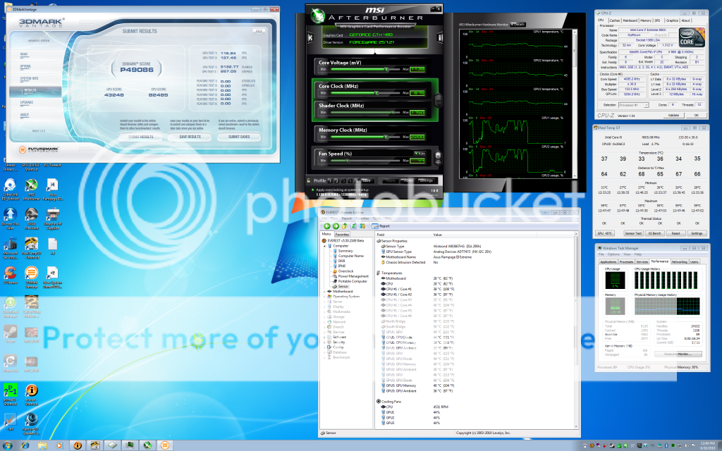Open the CCleaner desktop icon
Screen dimensions: 722x451
[10, 276]
